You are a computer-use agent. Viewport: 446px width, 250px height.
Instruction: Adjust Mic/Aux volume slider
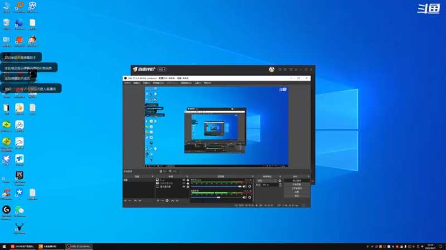coord(216,187)
